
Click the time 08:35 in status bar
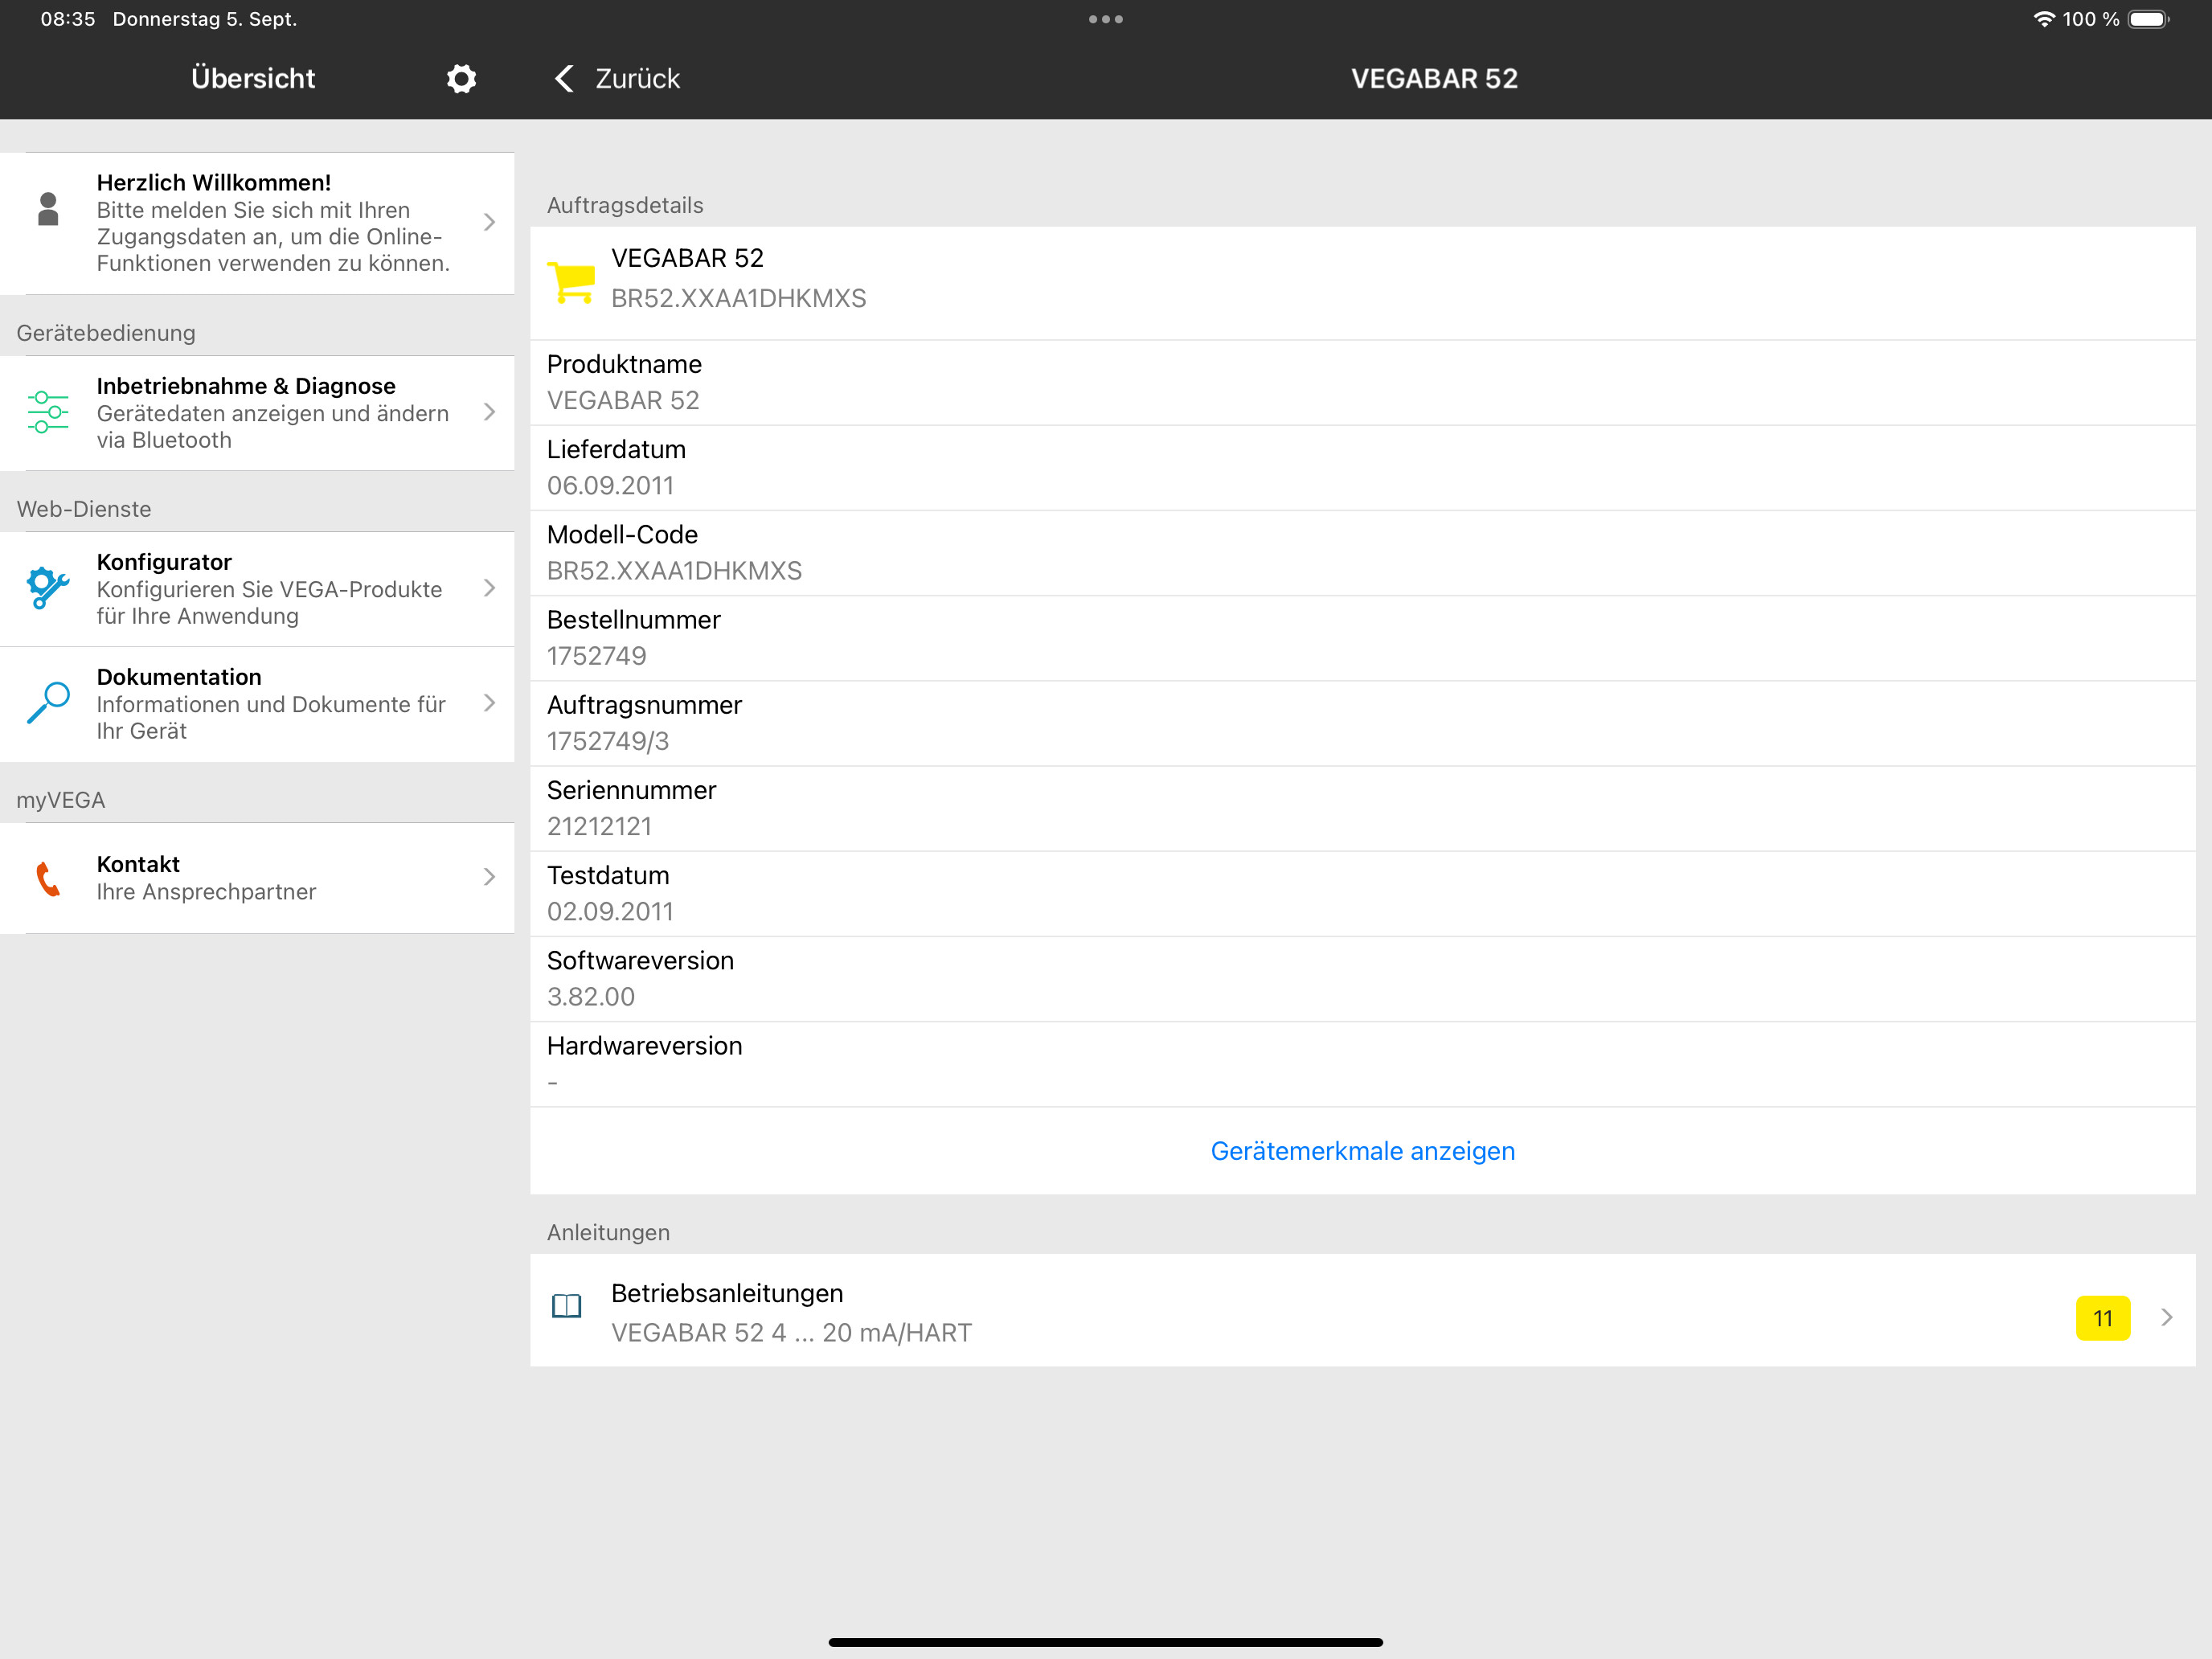pos(67,19)
